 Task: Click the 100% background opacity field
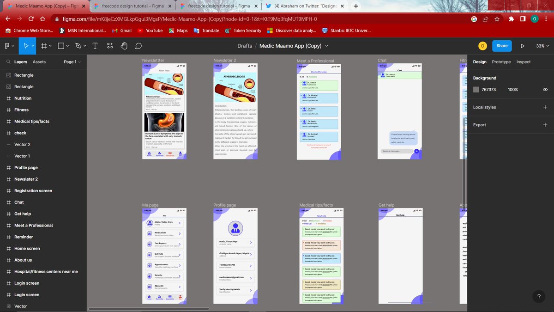[x=513, y=90]
